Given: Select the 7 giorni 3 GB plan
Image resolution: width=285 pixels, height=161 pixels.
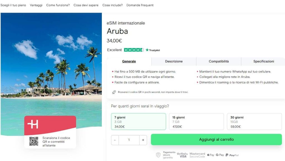Looking at the screenshot, I should [x=138, y=121].
